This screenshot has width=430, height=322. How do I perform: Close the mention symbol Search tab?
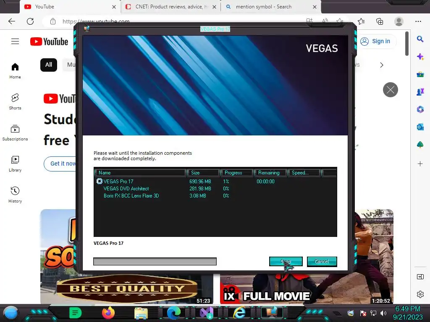point(315,7)
